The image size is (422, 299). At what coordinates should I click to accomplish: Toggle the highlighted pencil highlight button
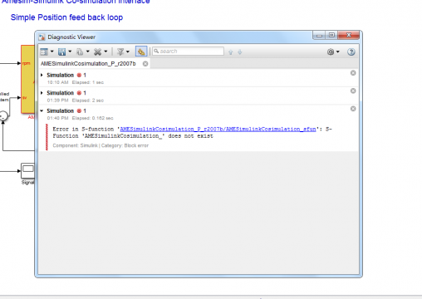tap(141, 51)
